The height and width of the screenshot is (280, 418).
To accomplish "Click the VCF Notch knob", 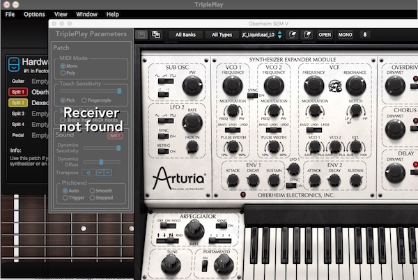I will click(x=355, y=111).
